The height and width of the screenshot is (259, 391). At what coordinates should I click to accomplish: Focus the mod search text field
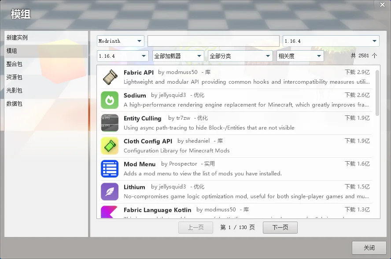(214, 41)
